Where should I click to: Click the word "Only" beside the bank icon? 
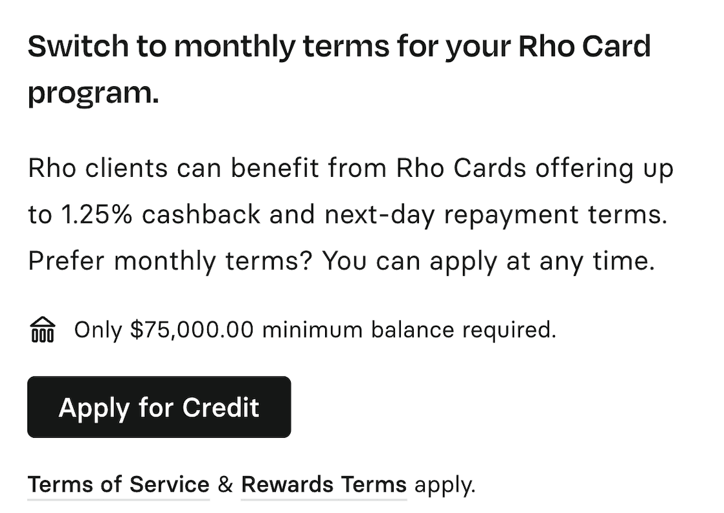[x=98, y=330]
